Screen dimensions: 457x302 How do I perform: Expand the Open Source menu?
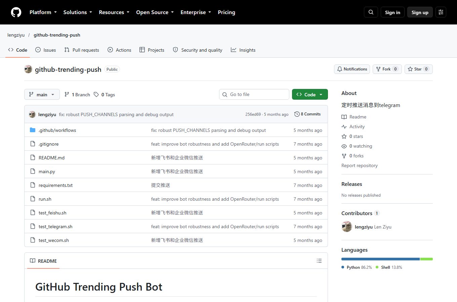[155, 12]
